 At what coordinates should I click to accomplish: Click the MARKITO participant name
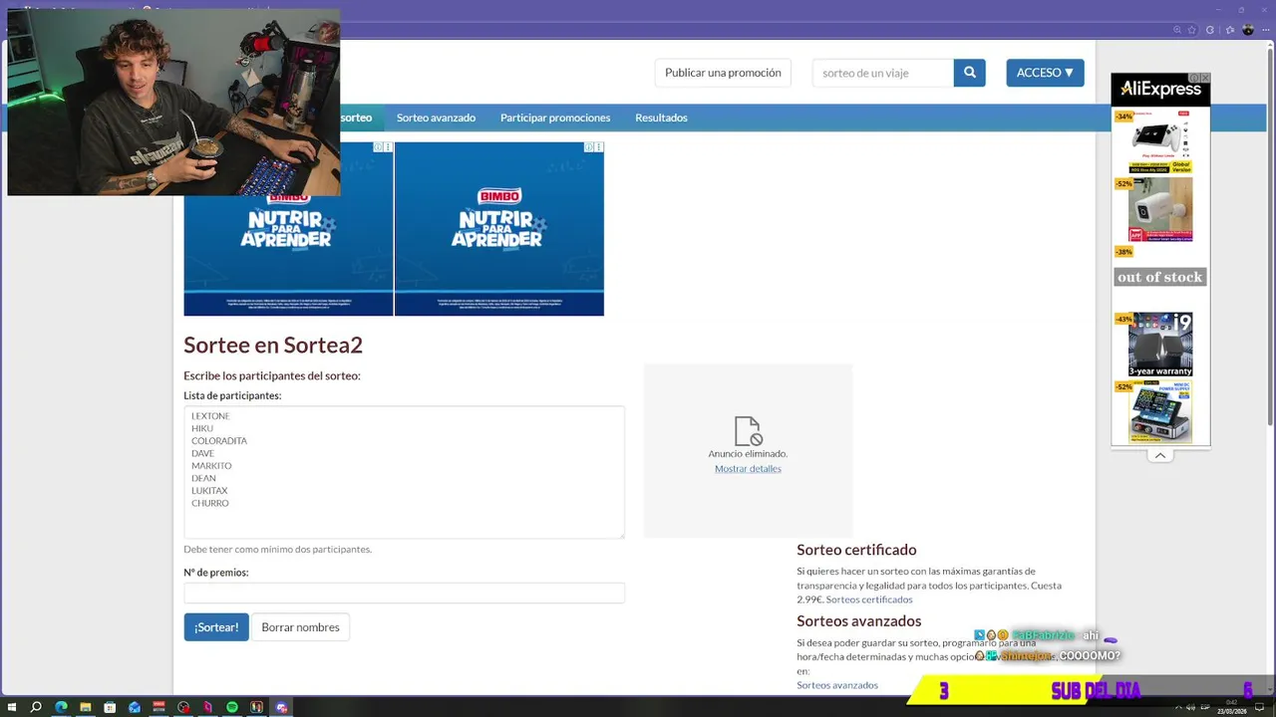211,466
